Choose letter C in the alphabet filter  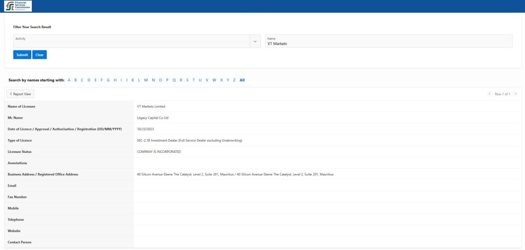pyautogui.click(x=82, y=80)
